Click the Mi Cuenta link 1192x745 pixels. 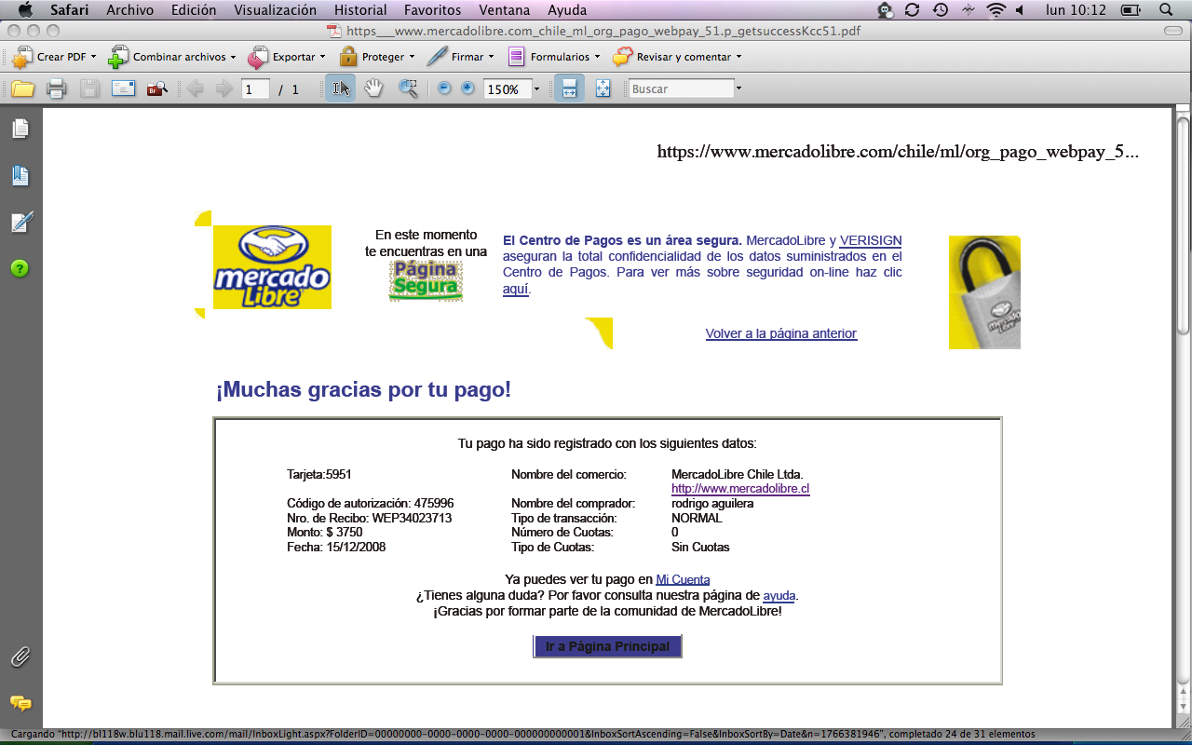[x=683, y=580]
